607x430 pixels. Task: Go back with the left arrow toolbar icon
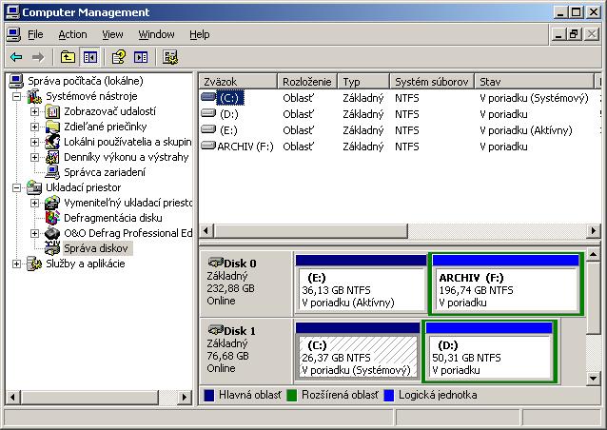[x=16, y=58]
